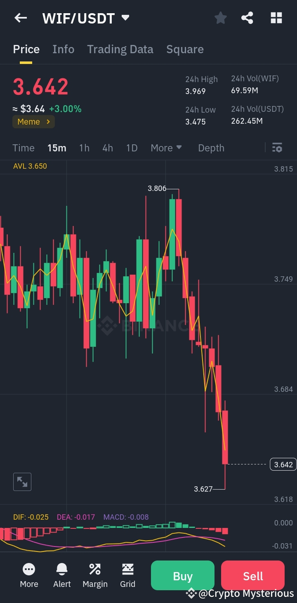The width and height of the screenshot is (297, 603).
Task: Star WIF/USDT as a favorite
Action: (x=220, y=18)
